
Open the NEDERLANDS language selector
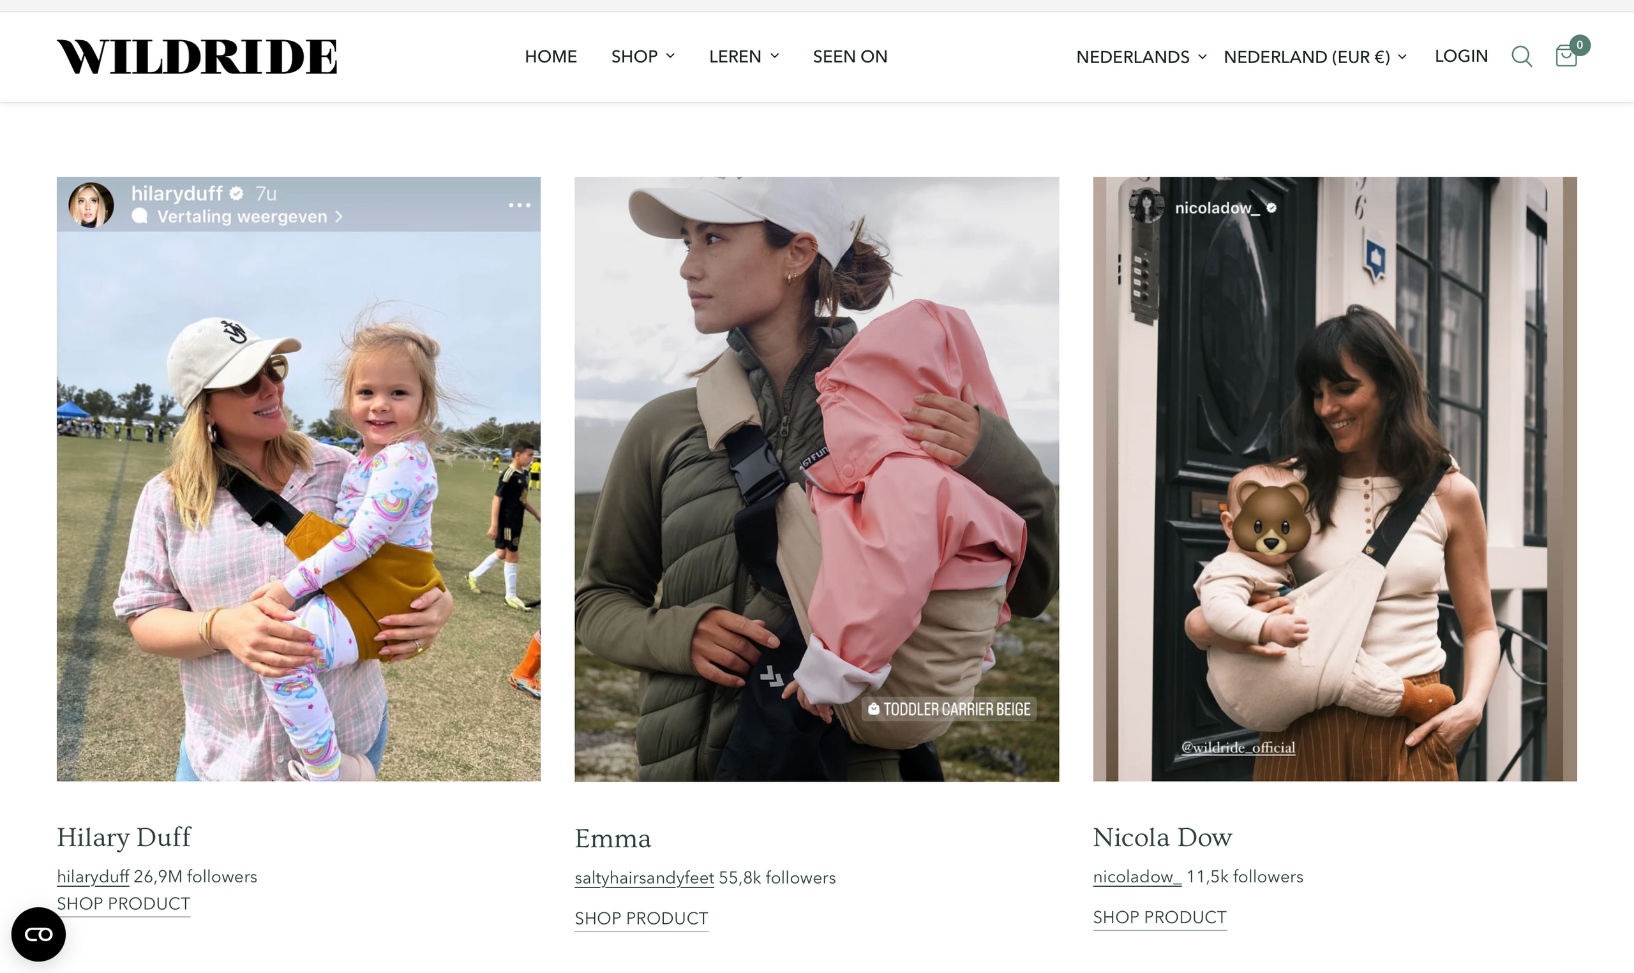pyautogui.click(x=1141, y=57)
